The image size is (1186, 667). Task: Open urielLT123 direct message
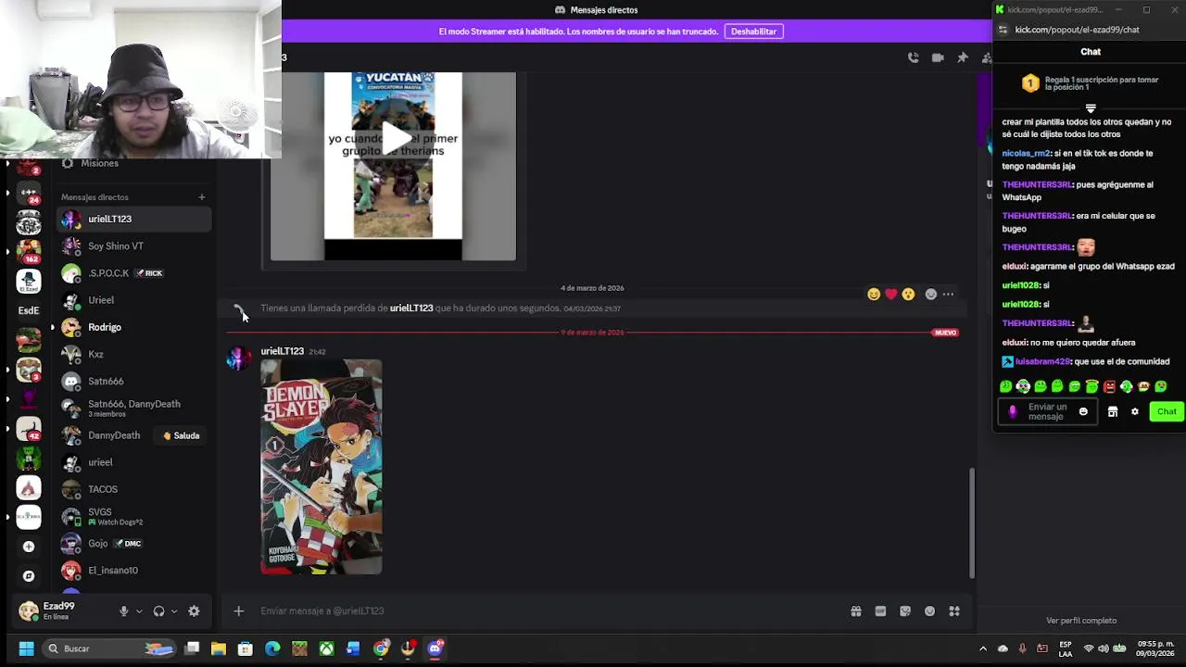pyautogui.click(x=134, y=220)
